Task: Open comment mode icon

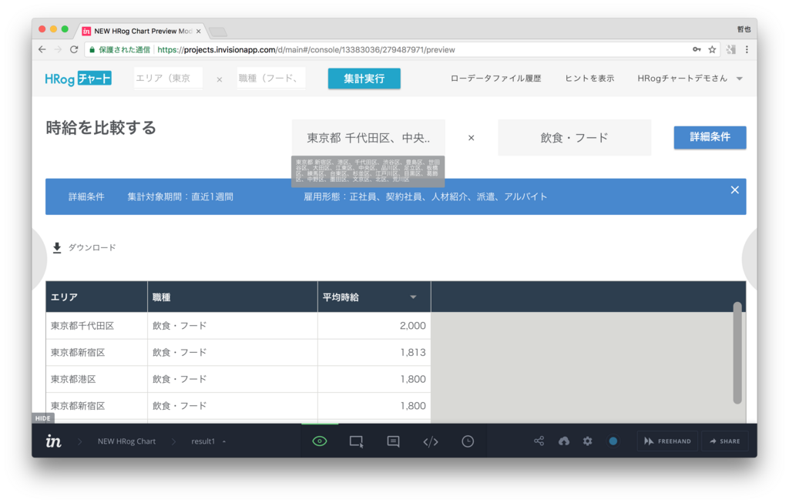Action: coord(394,441)
